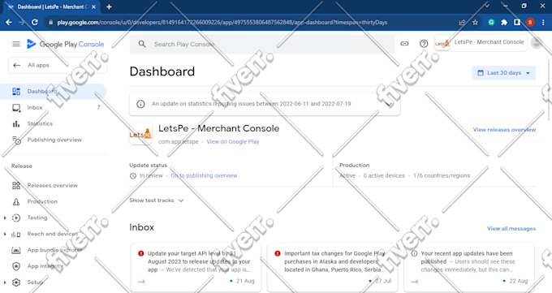552x293 pixels.
Task: Open Inbox in the sidebar
Action: [53, 107]
